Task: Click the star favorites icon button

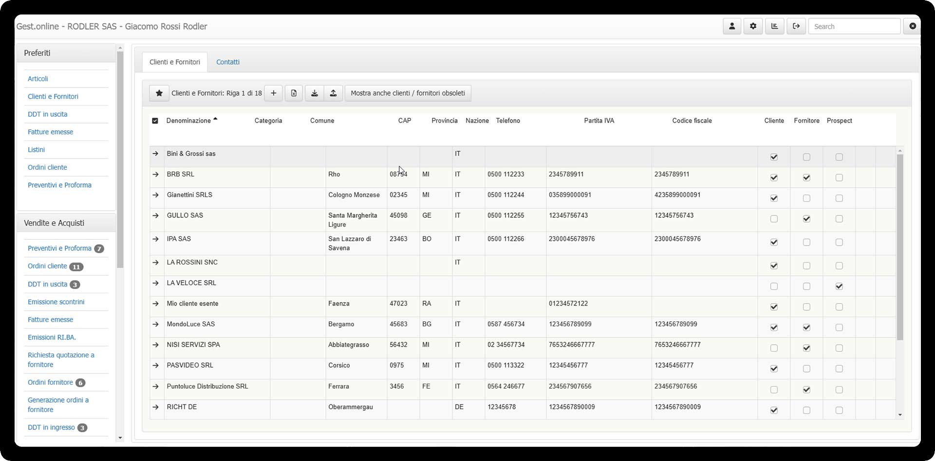Action: click(159, 93)
